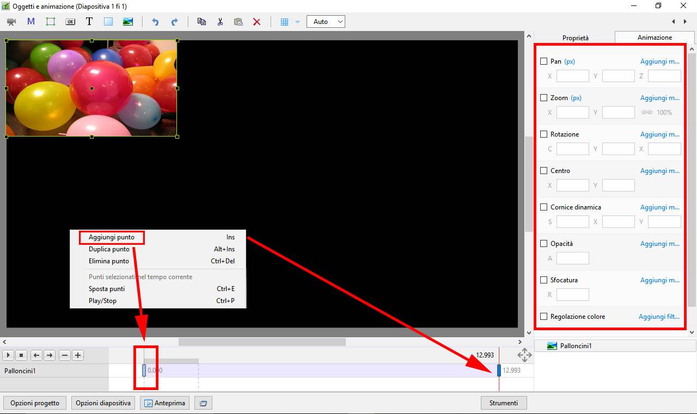Add a frame with the green rectangle icon
697x414 pixels.
51,22
